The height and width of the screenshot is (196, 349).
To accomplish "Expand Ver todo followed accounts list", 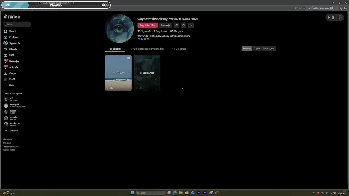I will (x=11, y=131).
